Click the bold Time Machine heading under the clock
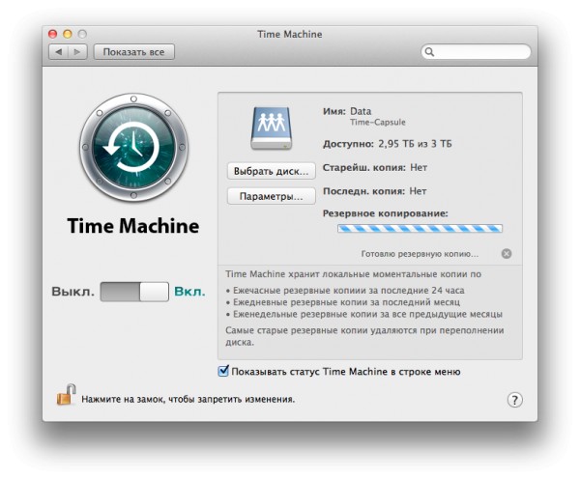The image size is (580, 480). pos(133,226)
